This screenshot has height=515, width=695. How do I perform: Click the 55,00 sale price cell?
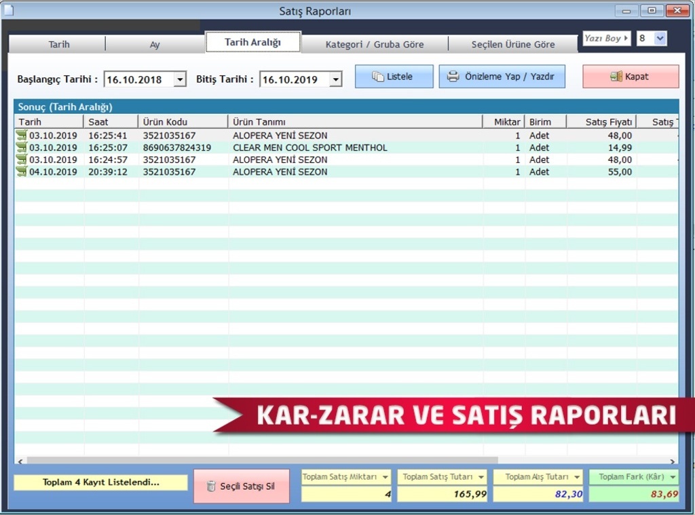(x=620, y=172)
